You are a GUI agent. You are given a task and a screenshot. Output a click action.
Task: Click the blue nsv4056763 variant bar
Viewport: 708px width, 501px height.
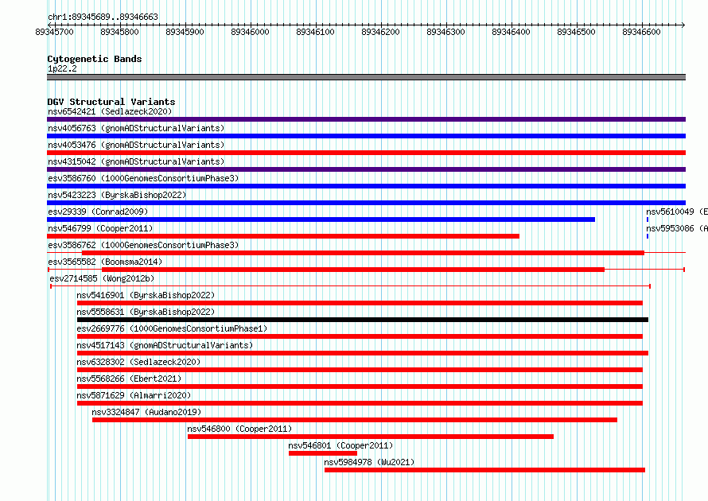click(366, 136)
